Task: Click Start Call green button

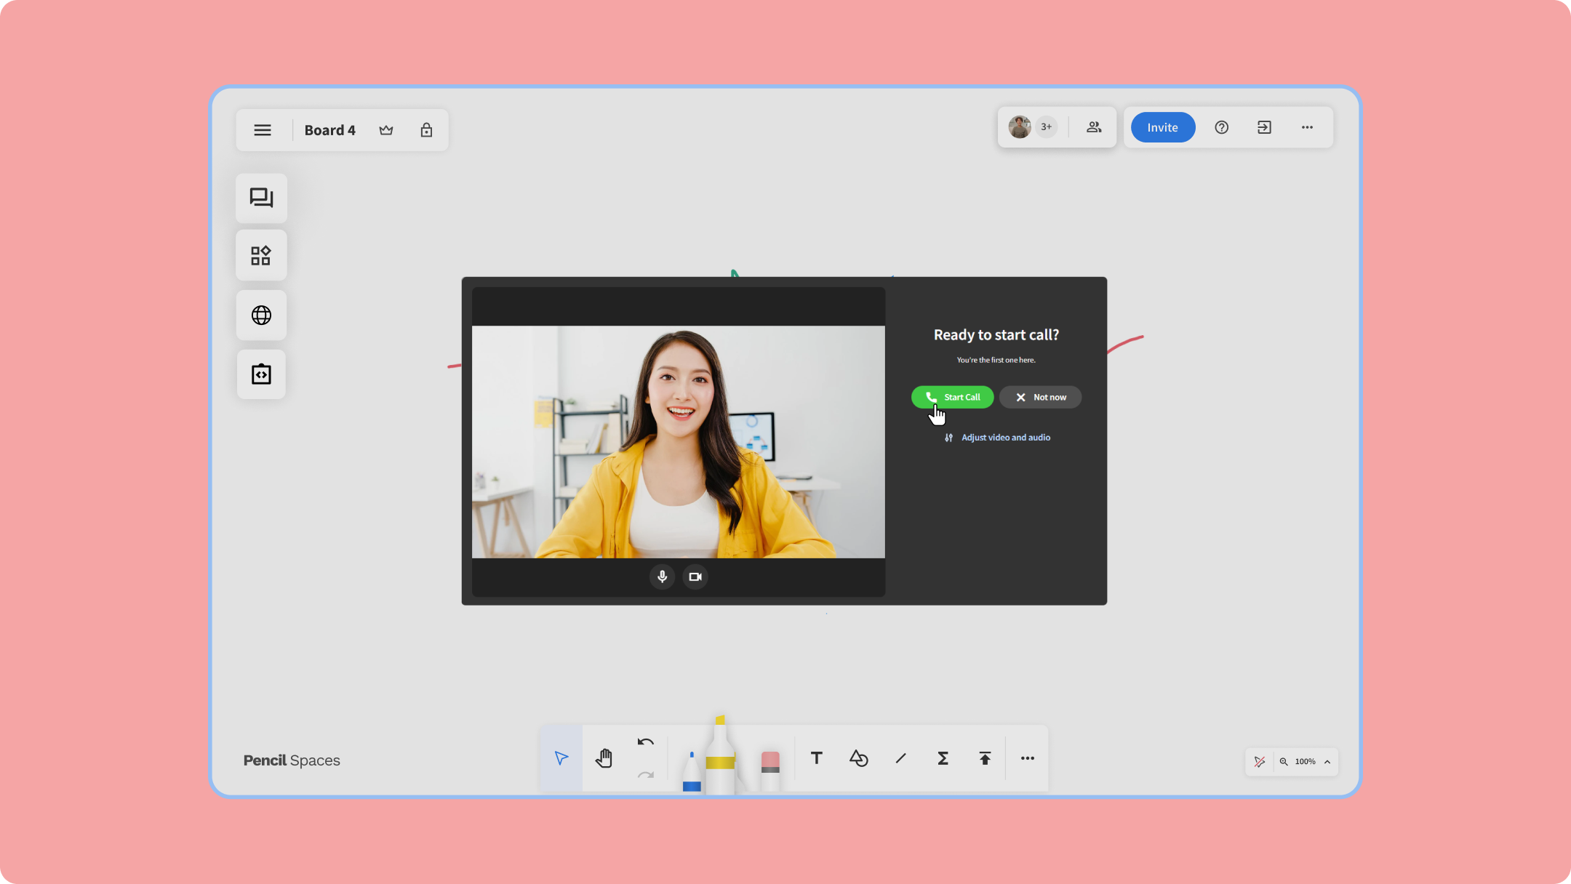Action: tap(953, 397)
